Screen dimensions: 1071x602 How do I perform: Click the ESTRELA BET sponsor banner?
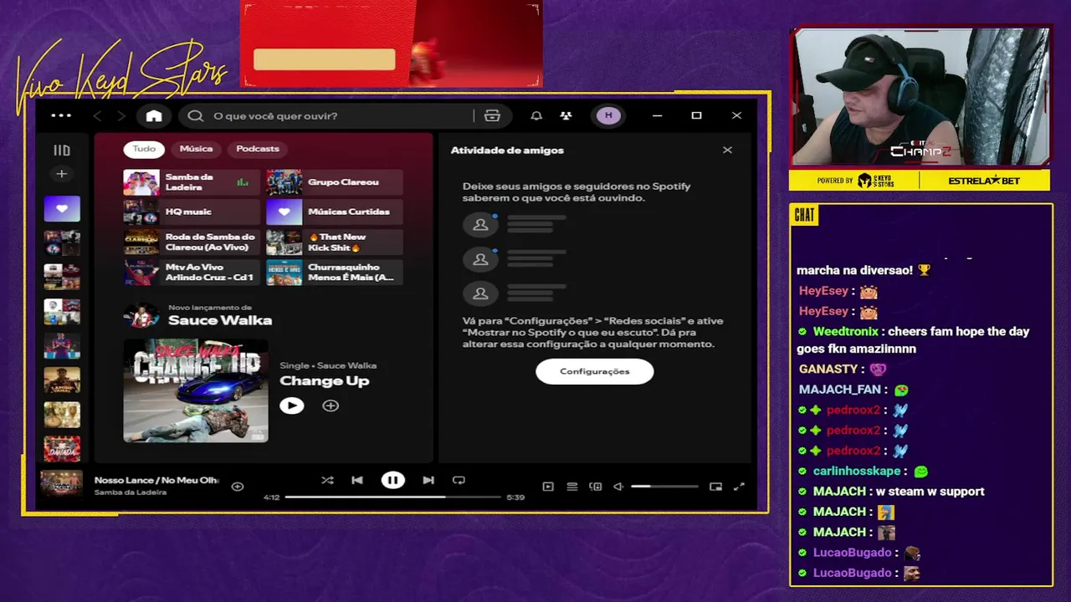point(985,181)
